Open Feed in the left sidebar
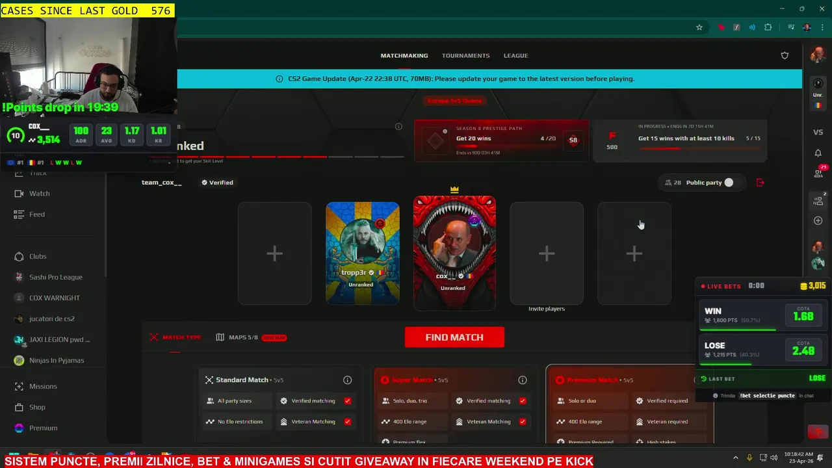 tap(37, 214)
